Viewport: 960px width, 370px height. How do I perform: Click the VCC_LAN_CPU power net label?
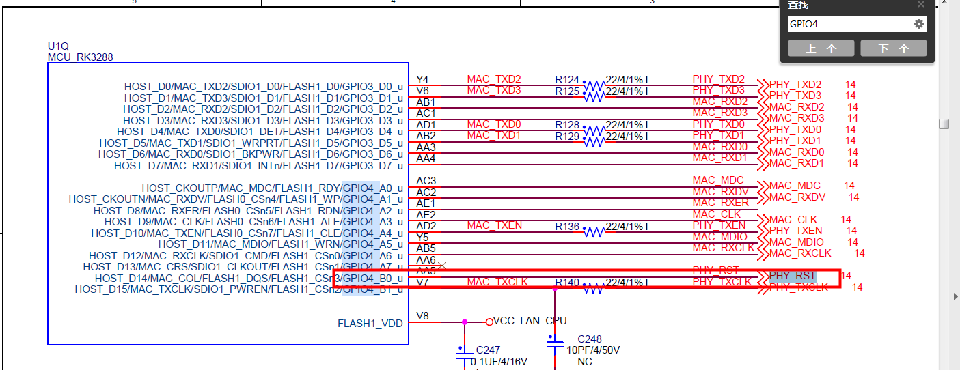(530, 321)
